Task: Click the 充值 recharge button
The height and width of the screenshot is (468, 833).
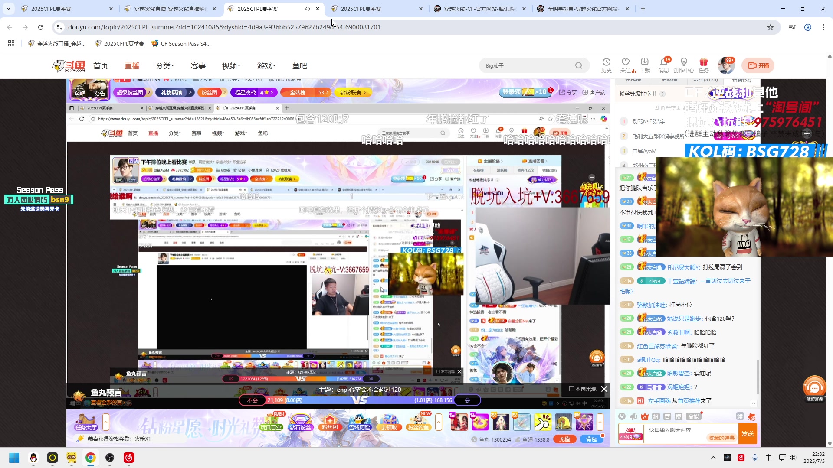Action: point(564,439)
